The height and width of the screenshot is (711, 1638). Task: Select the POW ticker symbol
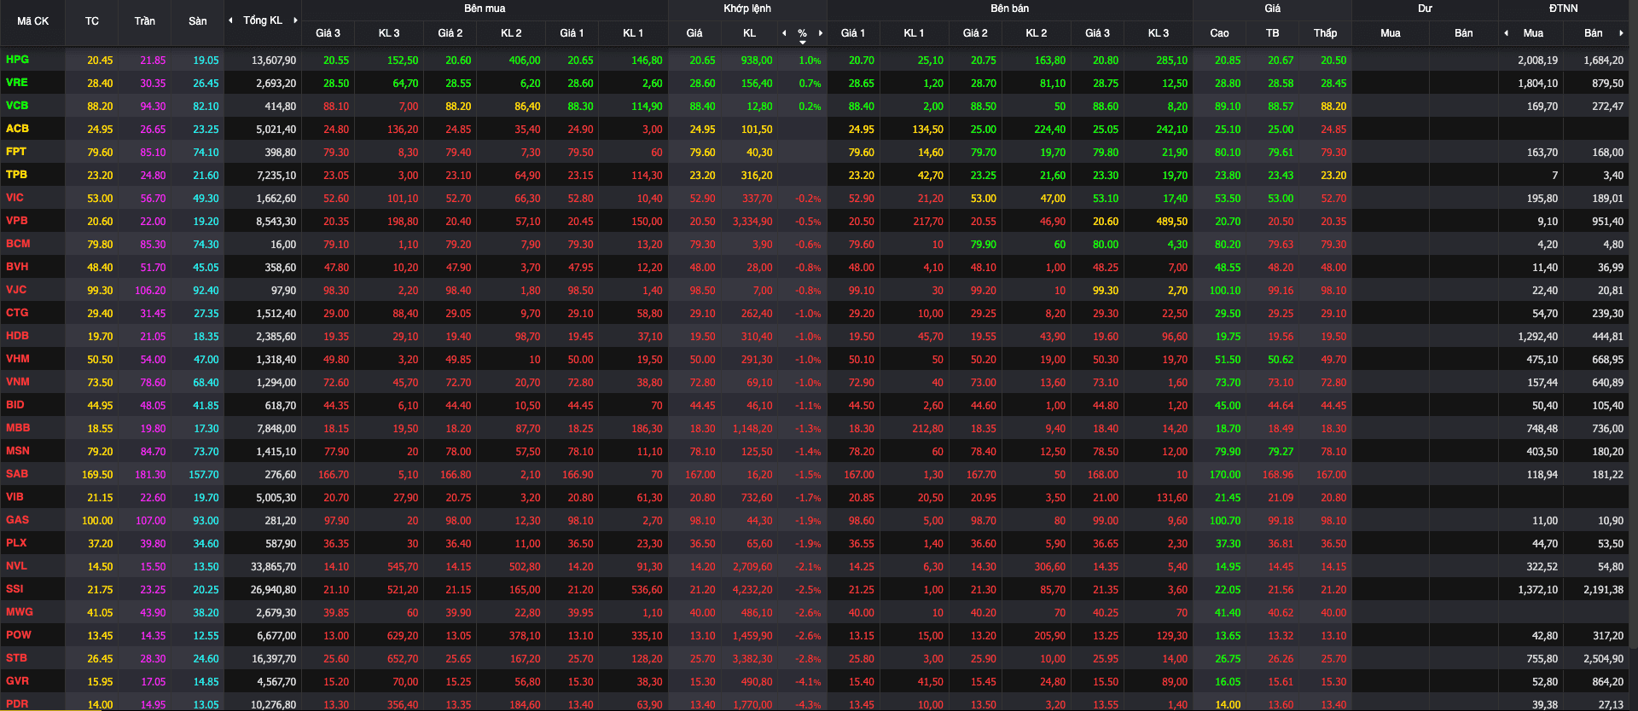[19, 635]
